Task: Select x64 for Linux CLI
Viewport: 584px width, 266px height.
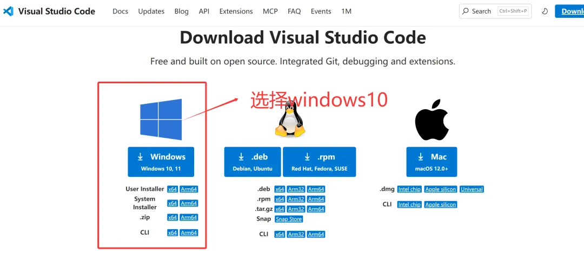Action: click(x=280, y=235)
